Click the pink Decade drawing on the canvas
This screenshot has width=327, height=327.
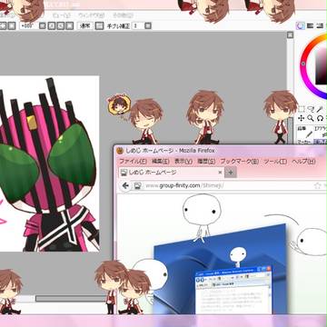click(48, 165)
